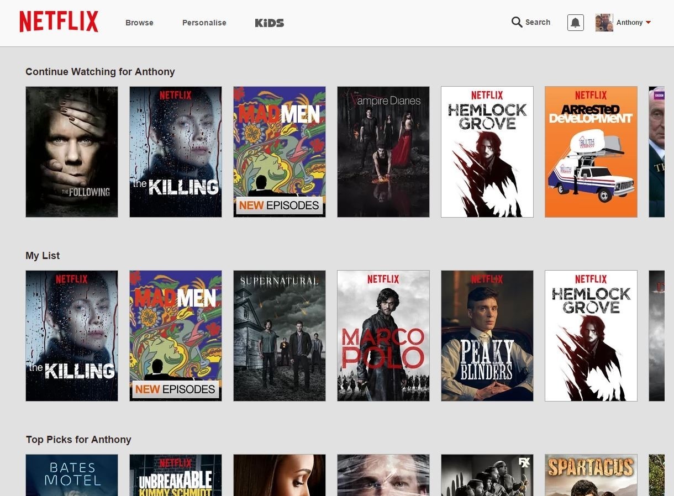
Task: Select The Vampire Diaries poster
Action: pos(383,152)
